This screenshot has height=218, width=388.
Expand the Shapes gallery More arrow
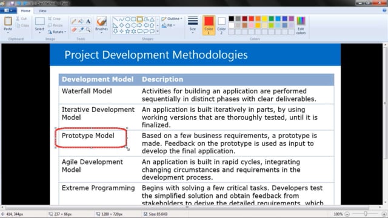pyautogui.click(x=158, y=31)
